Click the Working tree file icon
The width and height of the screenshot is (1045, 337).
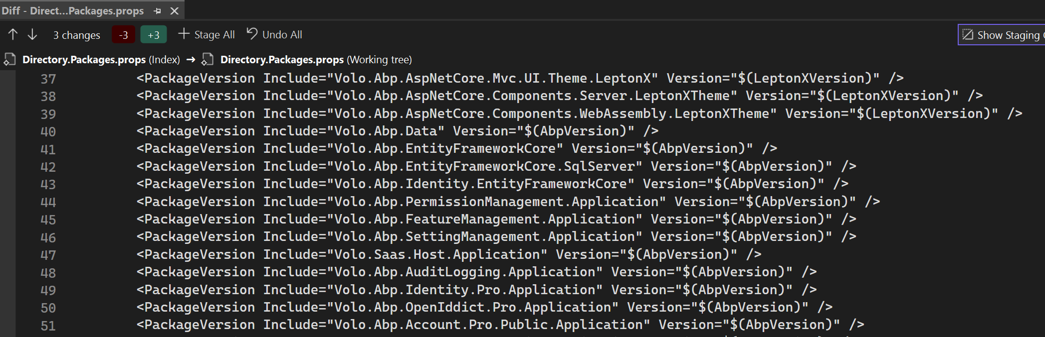coord(207,60)
